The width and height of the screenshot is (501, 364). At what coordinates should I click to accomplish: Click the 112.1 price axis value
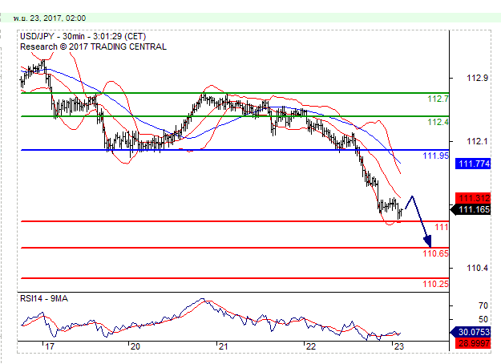tap(478, 141)
